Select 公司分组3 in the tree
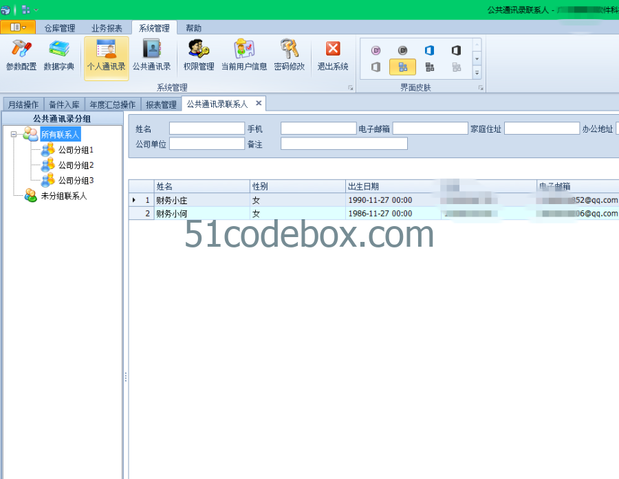This screenshot has height=479, width=619. [76, 180]
